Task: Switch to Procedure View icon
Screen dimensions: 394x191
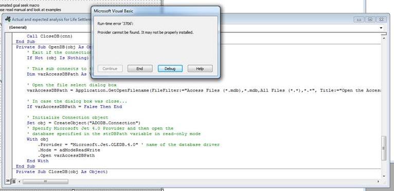Action: pos(8,181)
